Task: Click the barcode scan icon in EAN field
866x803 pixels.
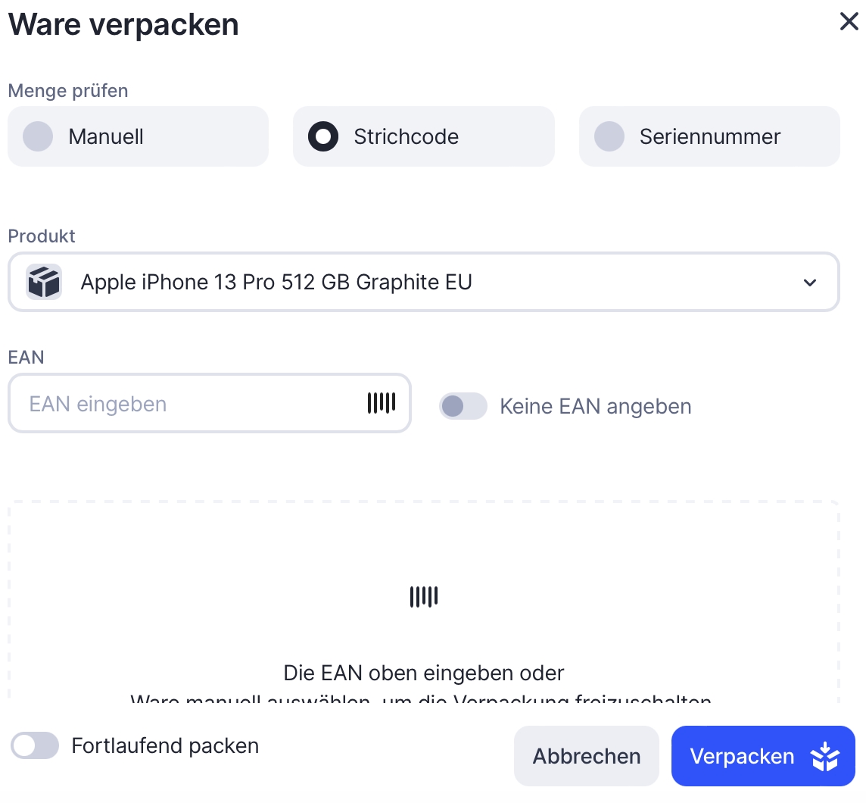Action: coord(382,404)
